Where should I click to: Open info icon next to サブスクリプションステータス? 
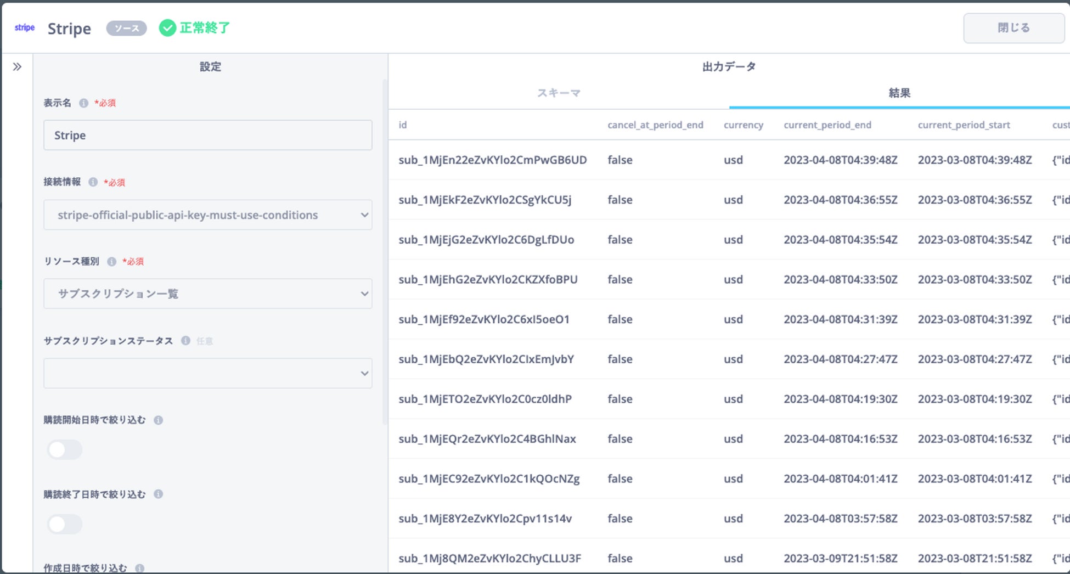186,341
